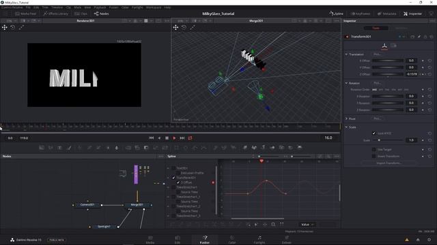Select move tool in Renderer3D1 viewer
Image resolution: width=437 pixels, height=245 pixels.
(5, 27)
